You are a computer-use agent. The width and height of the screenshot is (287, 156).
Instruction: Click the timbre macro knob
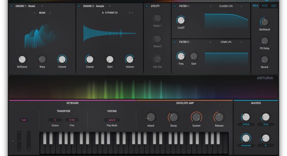[x=245, y=117]
